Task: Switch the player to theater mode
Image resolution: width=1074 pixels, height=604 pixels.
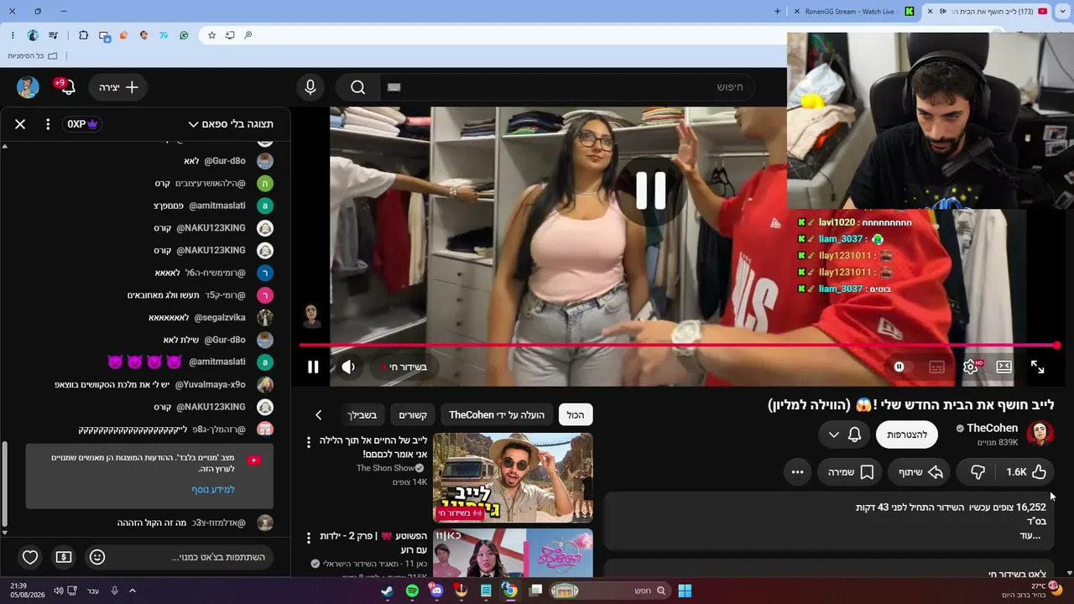Action: point(1004,367)
